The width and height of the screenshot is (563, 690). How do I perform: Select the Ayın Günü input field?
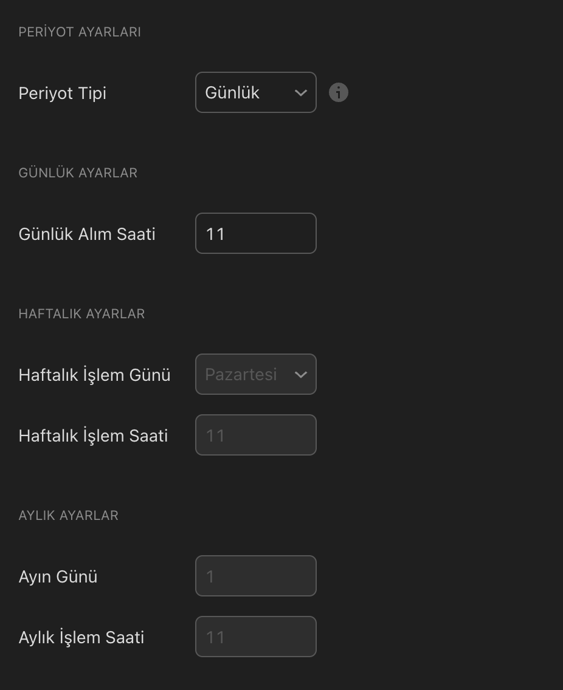pyautogui.click(x=255, y=576)
